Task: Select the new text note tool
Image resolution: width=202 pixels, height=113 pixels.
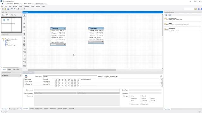Action: 24,30
